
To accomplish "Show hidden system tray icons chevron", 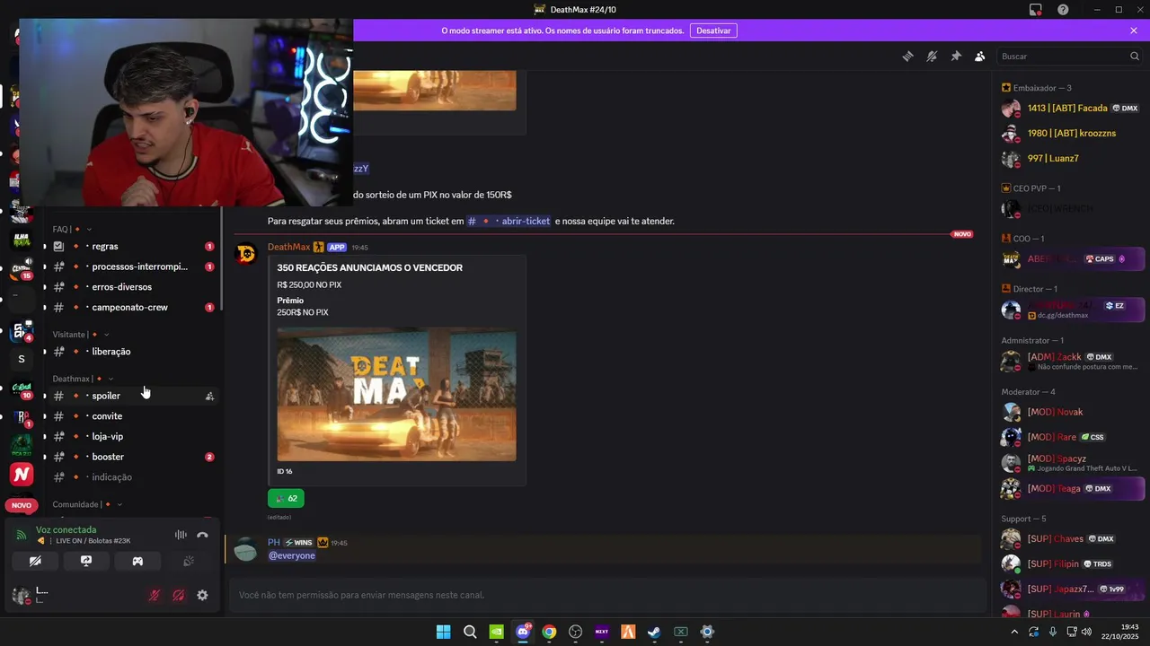I will coord(1014,632).
